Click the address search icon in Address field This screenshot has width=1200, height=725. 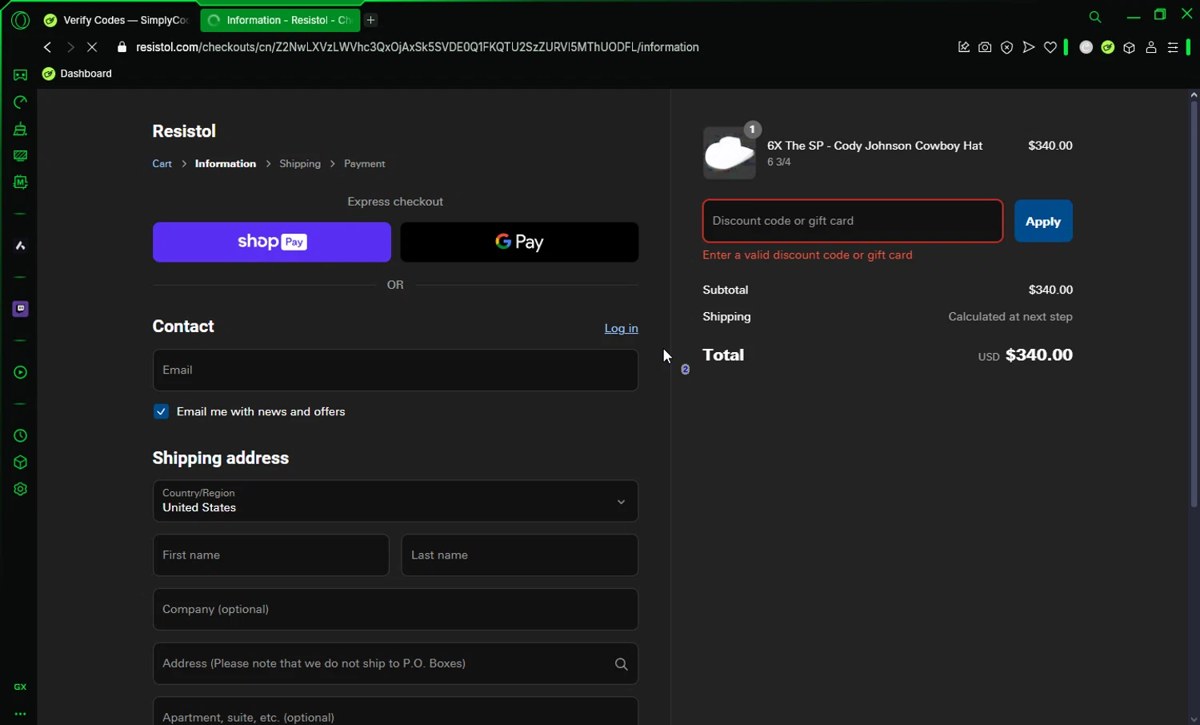621,664
